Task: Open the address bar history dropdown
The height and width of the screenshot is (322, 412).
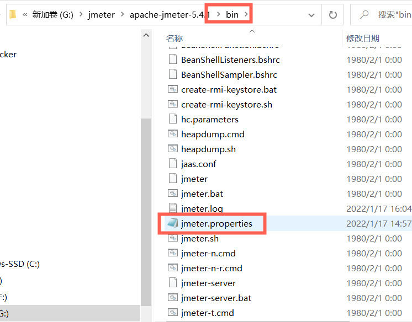Action: [x=311, y=15]
